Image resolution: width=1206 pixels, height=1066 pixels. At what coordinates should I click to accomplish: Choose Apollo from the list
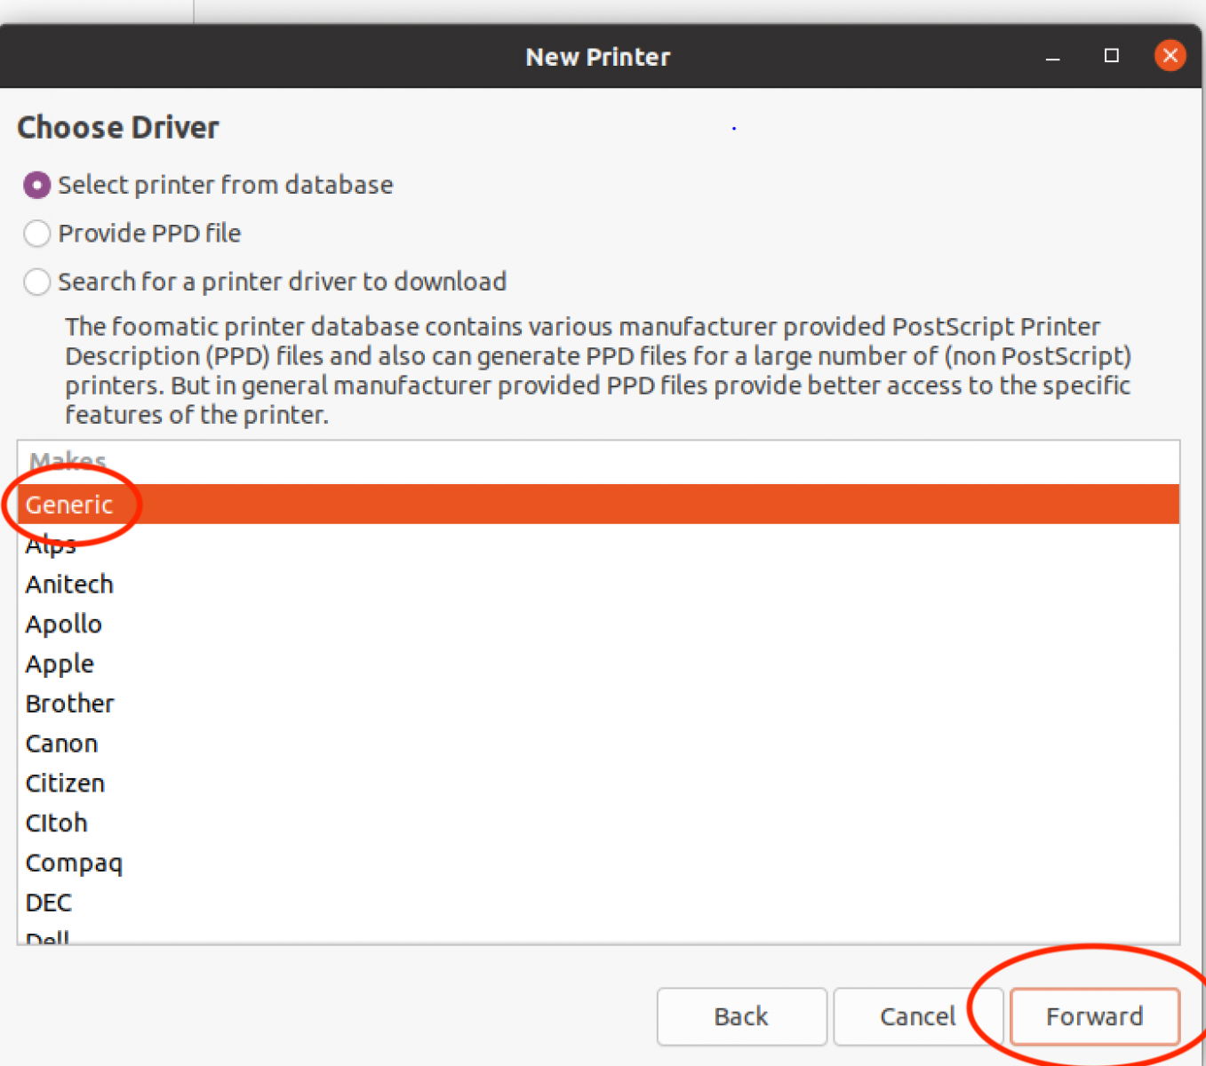click(x=63, y=624)
